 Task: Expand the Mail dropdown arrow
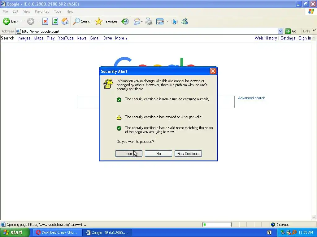142,21
